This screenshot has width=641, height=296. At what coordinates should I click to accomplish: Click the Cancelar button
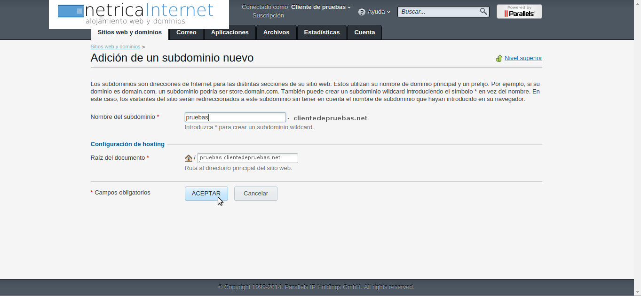(255, 194)
